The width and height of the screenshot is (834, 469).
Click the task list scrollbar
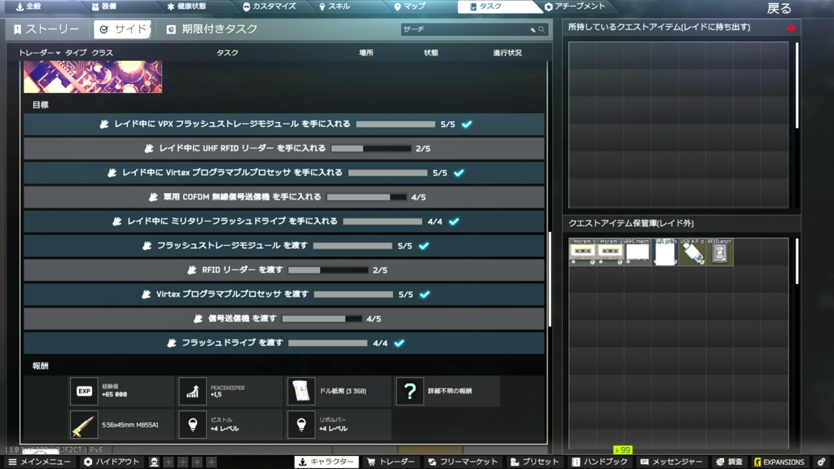point(550,279)
